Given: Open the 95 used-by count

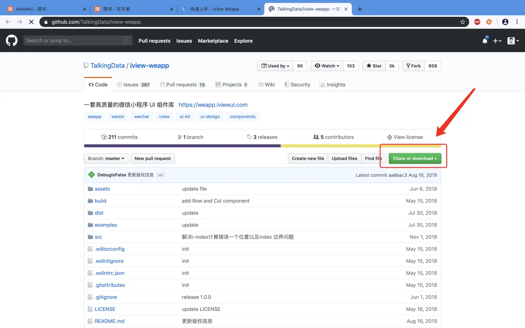Looking at the screenshot, I should pos(300,66).
